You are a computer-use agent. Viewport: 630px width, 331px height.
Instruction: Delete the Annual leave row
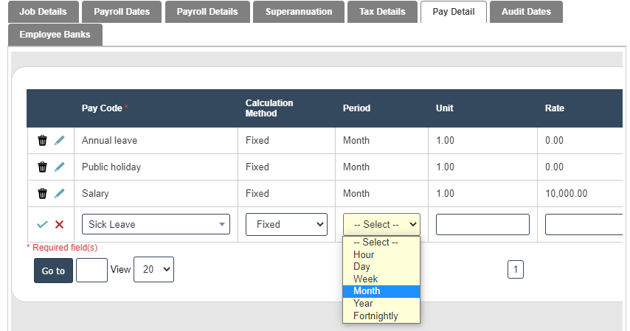(42, 140)
